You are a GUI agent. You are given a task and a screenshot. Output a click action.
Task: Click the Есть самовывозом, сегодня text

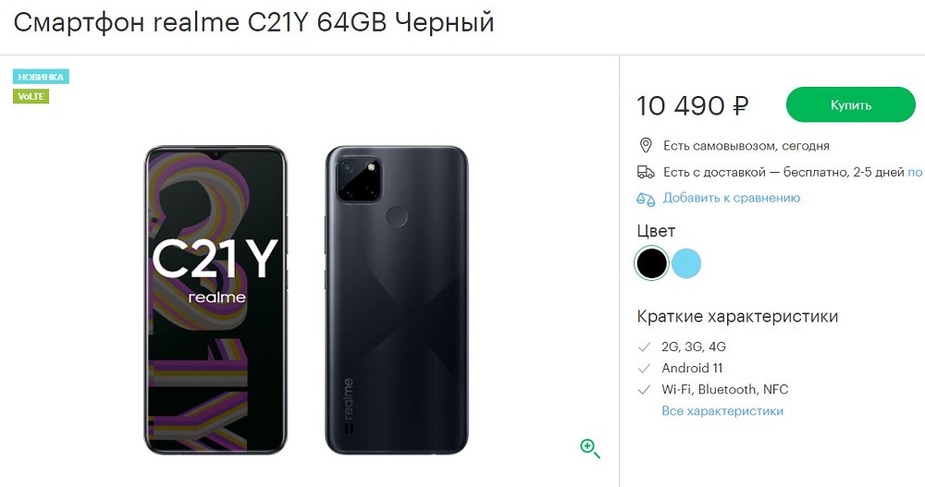pos(746,146)
